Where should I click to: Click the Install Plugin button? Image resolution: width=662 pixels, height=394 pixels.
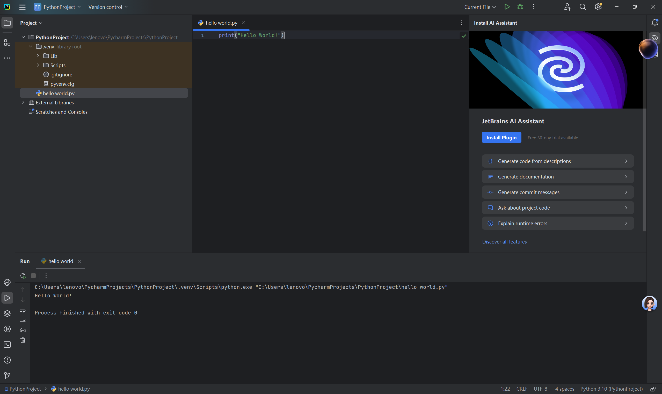click(501, 137)
